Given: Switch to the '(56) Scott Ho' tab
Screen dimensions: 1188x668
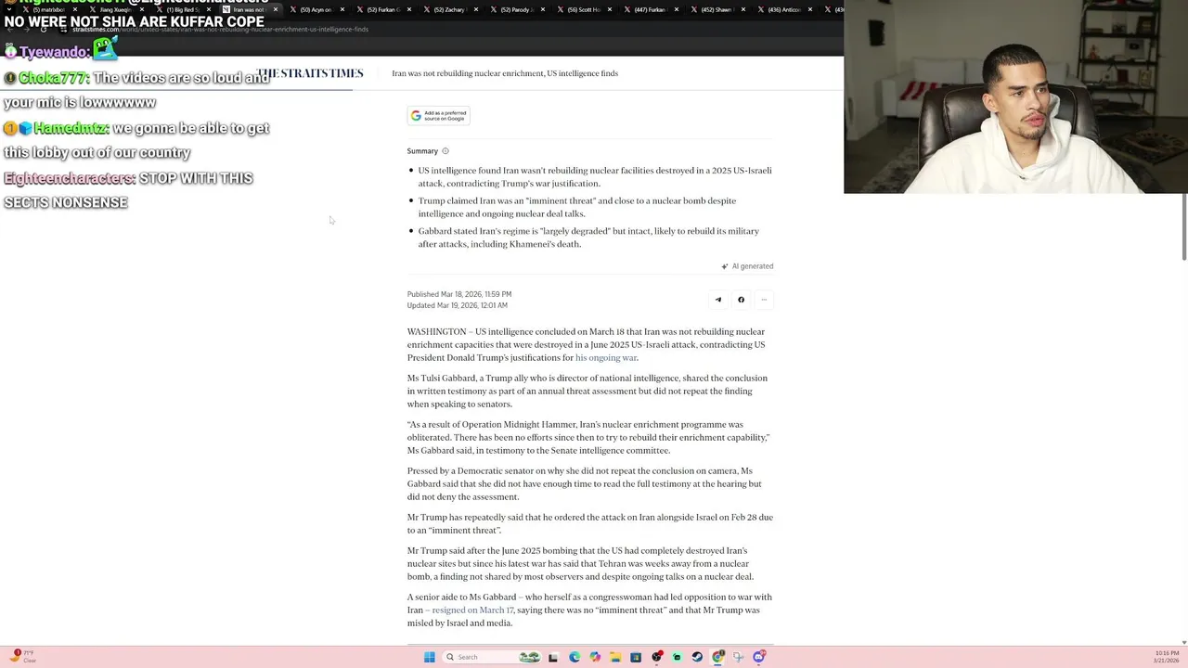Looking at the screenshot, I should point(583,9).
